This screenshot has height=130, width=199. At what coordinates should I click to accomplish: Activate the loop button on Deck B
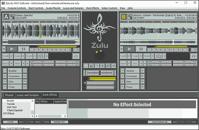point(158,56)
